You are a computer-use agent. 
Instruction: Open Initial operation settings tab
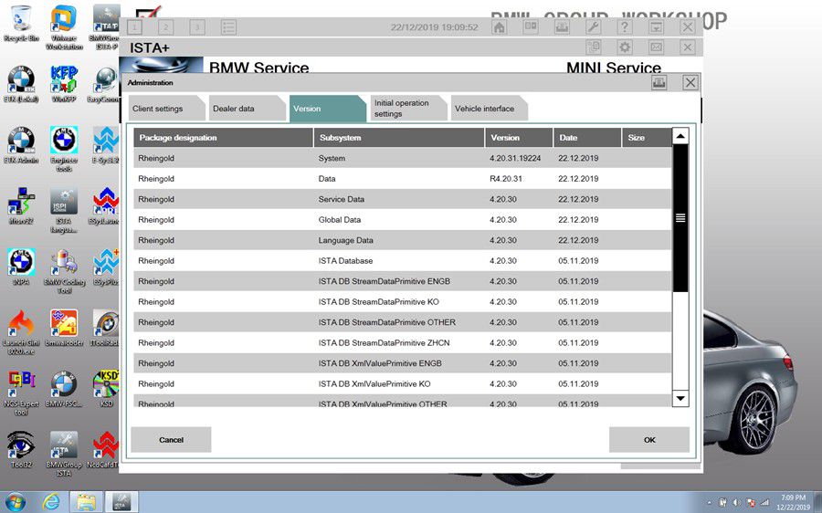[x=406, y=109]
